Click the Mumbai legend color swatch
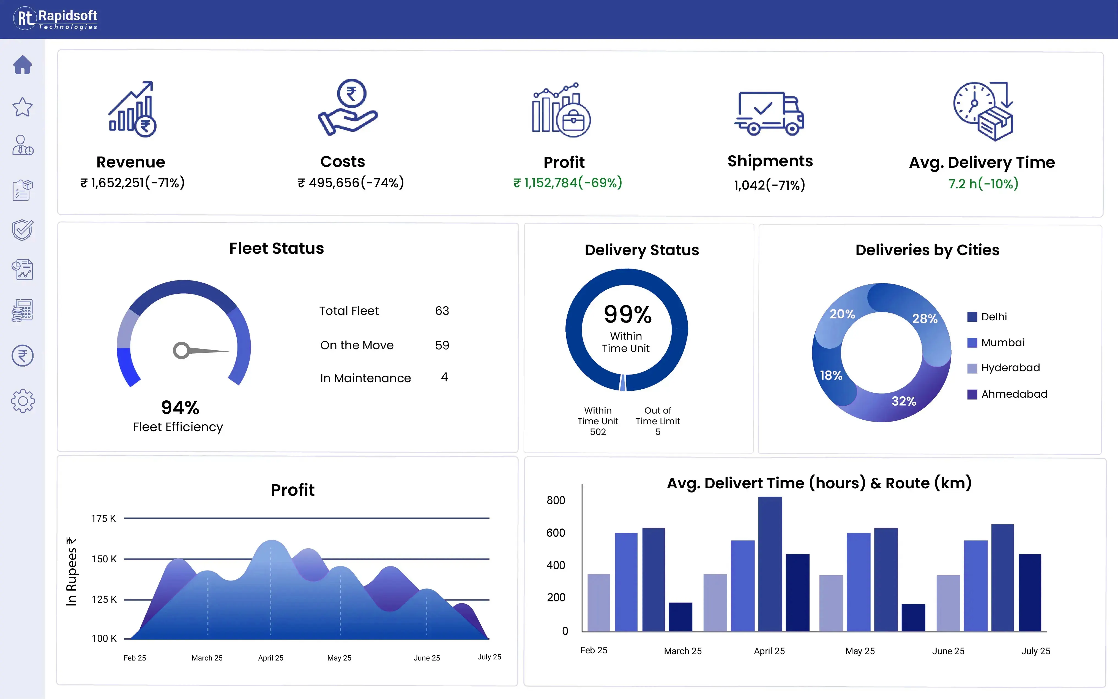 [x=972, y=343]
